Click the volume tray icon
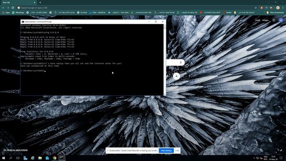 point(261,158)
